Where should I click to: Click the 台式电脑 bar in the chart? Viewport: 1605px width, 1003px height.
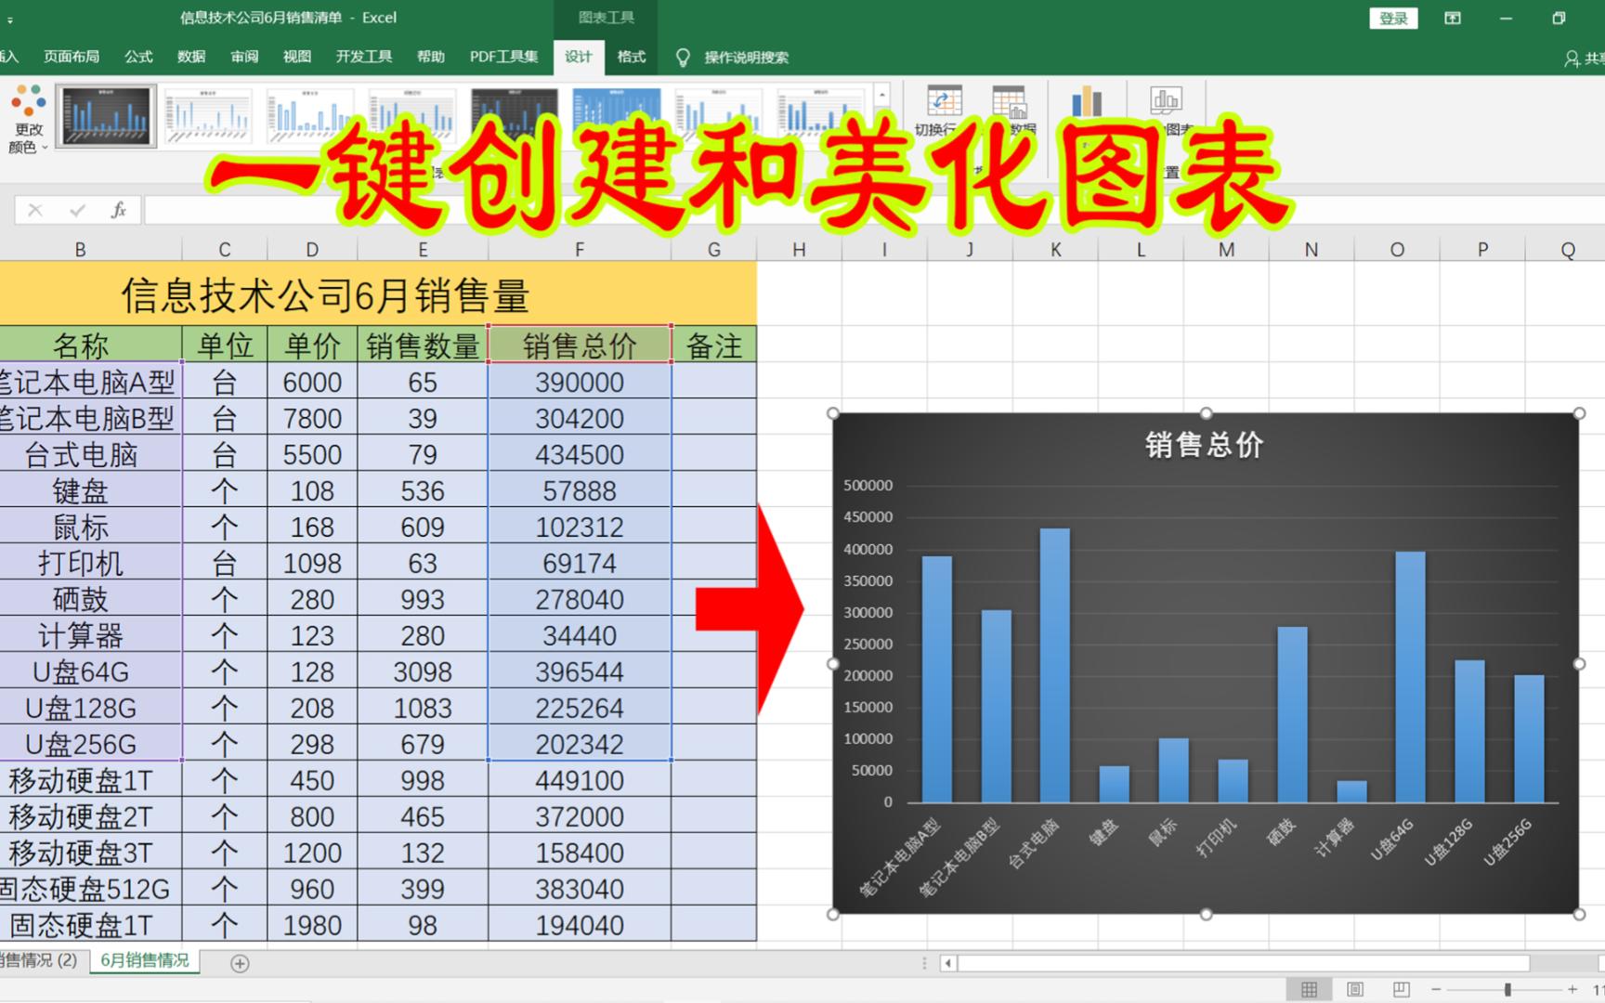click(x=1055, y=665)
